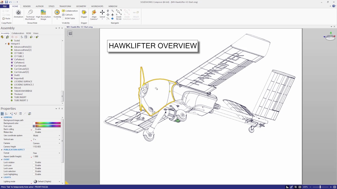Open the BOM tab in Assembly panel
This screenshot has width=337, height=189.
click(x=28, y=33)
